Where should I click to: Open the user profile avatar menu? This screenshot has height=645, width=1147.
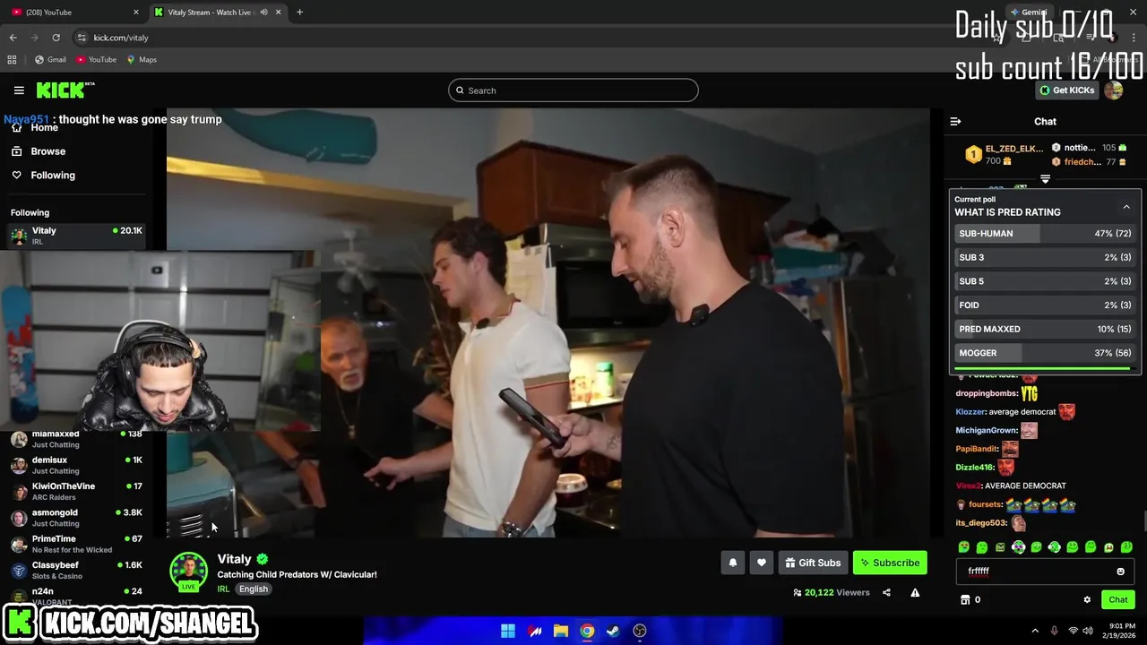click(x=1114, y=90)
